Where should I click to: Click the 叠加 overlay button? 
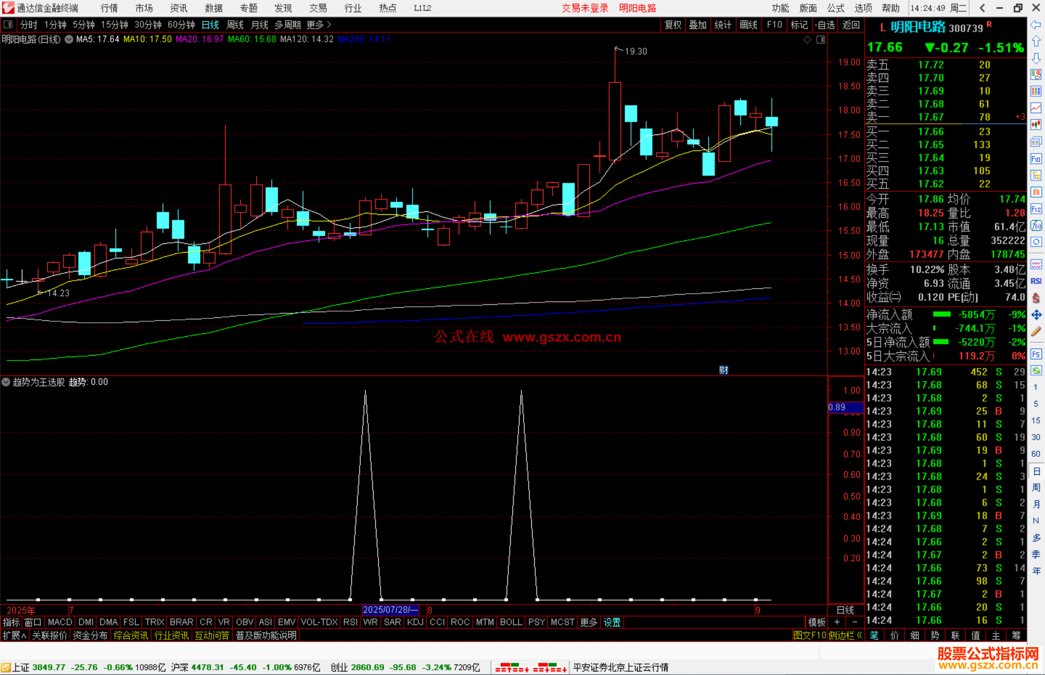click(698, 25)
